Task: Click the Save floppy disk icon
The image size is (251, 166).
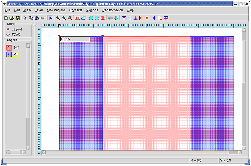Action: click(x=17, y=18)
